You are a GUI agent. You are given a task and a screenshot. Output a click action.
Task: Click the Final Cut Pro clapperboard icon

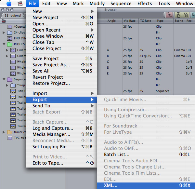(x=20, y=4)
